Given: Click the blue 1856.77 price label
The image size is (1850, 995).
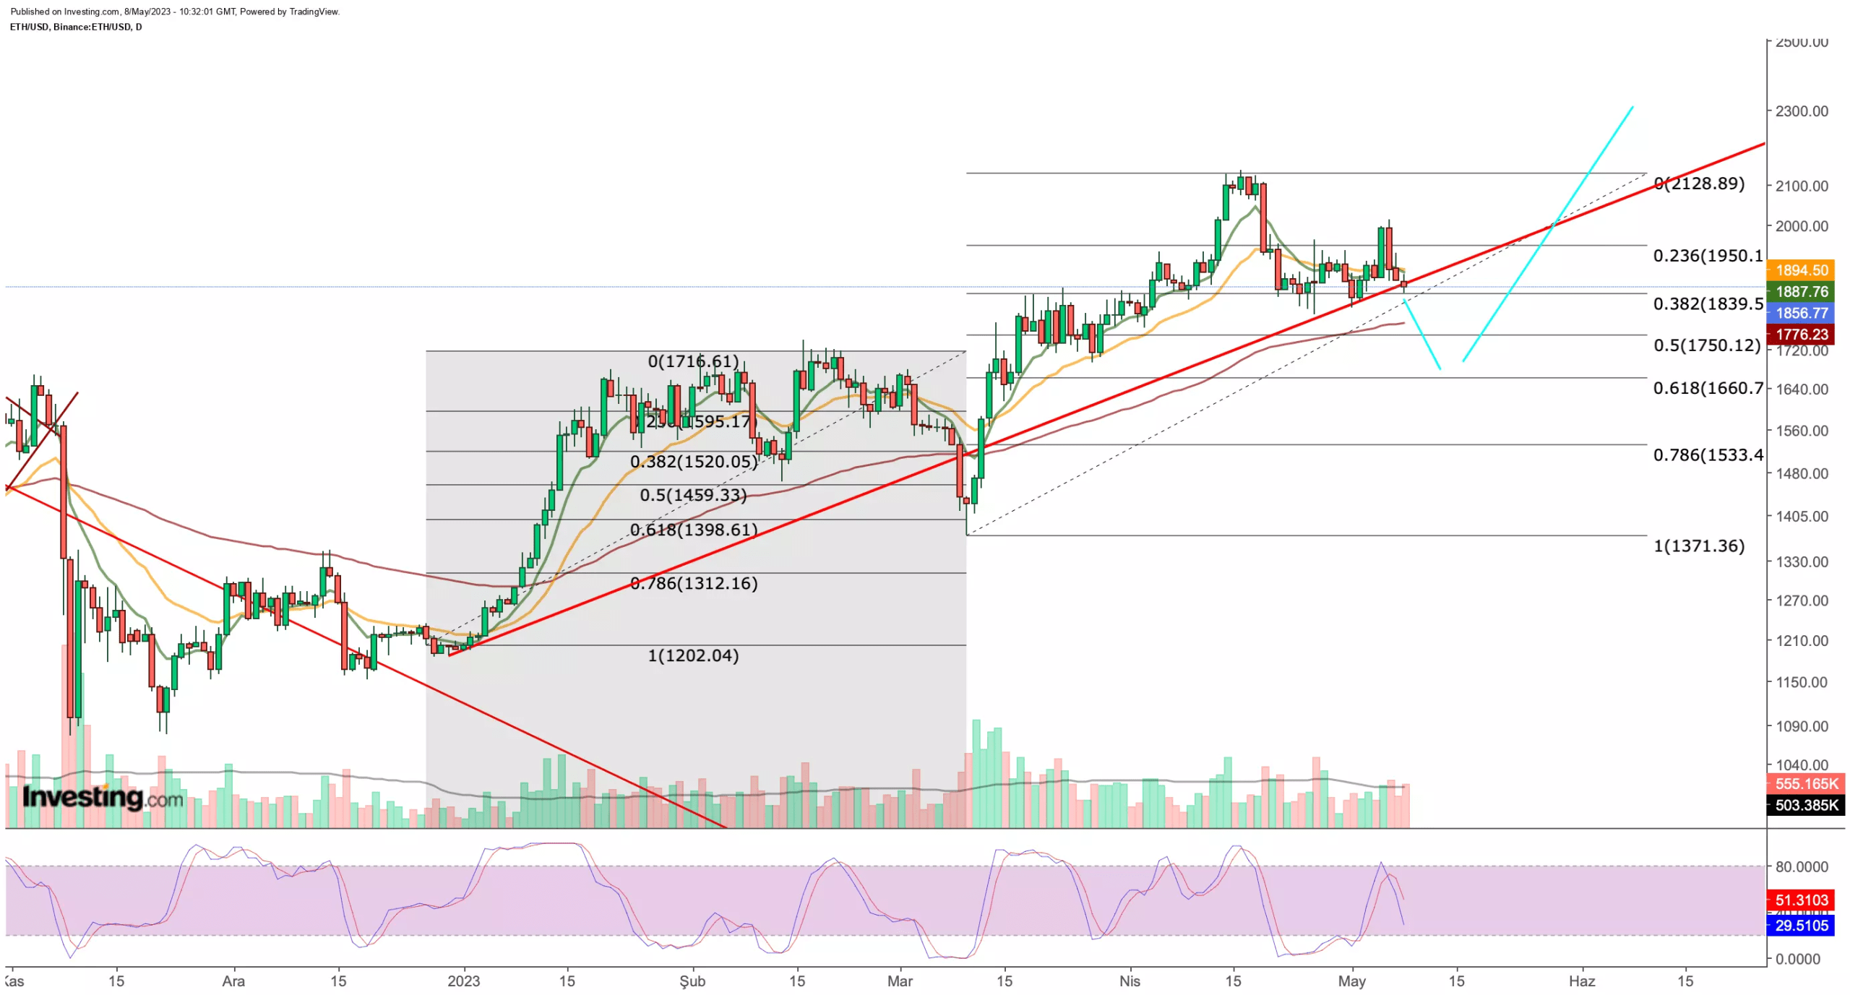Looking at the screenshot, I should pos(1800,313).
